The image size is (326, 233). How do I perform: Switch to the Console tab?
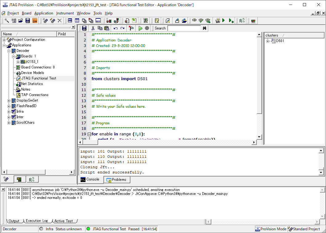coord(91,180)
